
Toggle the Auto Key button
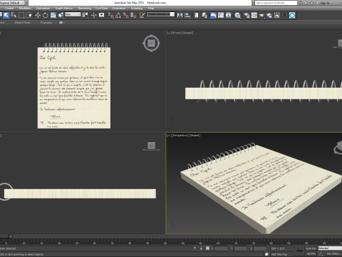pos(311,248)
